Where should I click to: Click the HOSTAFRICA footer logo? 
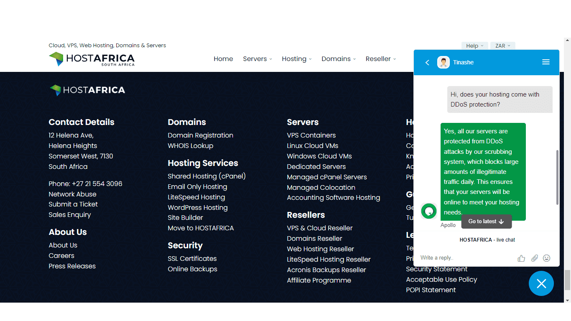click(87, 90)
